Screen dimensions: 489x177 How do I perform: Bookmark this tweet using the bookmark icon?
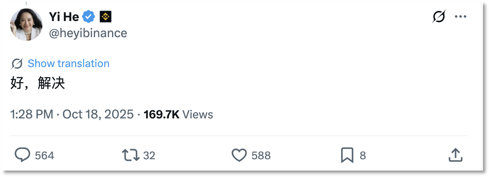point(347,155)
